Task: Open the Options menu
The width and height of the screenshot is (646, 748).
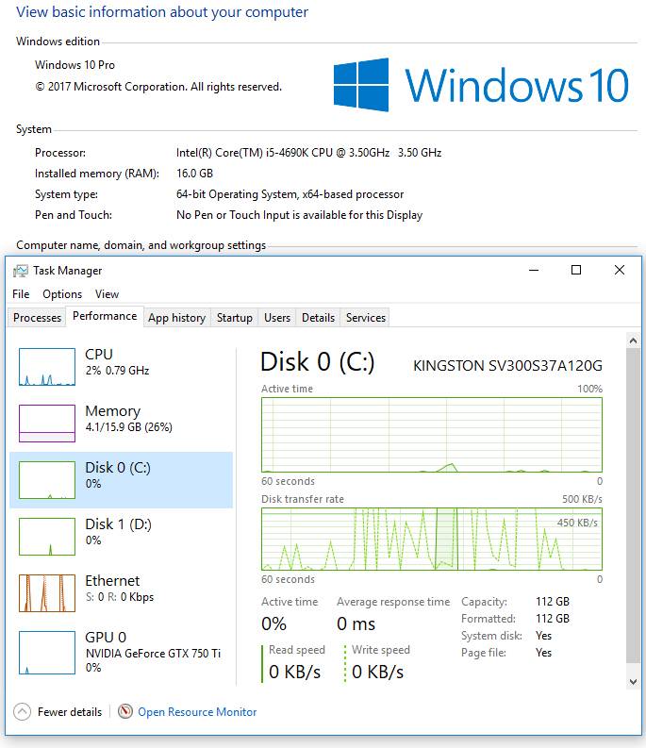Action: pos(62,294)
